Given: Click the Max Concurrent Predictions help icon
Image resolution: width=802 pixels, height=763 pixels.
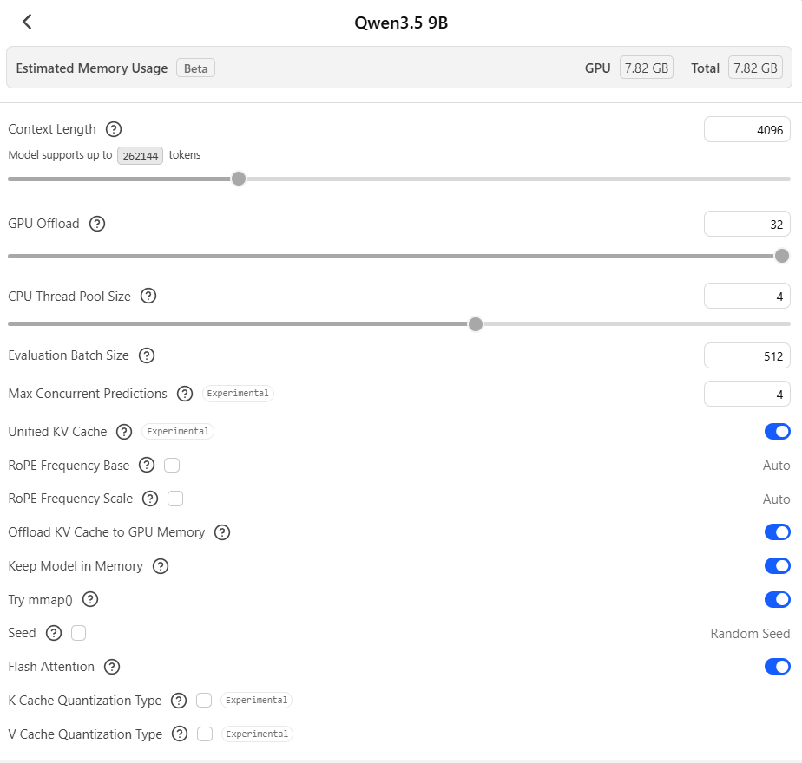Looking at the screenshot, I should pyautogui.click(x=185, y=394).
